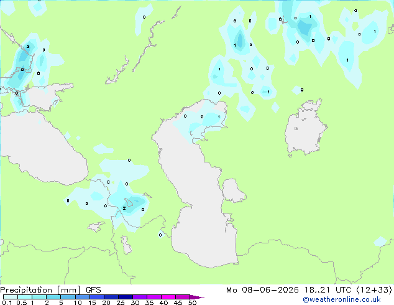Click the '45' legend scale label
Screen dimensions: 394x305
tap(178, 303)
